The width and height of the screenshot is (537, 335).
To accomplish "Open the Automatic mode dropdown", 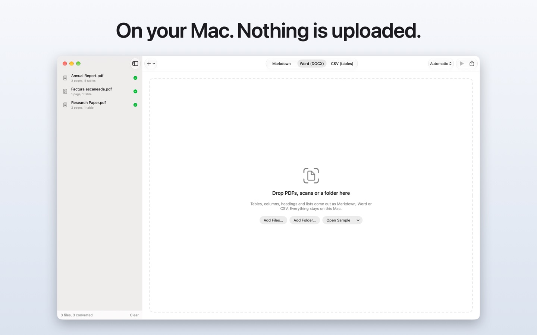I will pos(441,64).
